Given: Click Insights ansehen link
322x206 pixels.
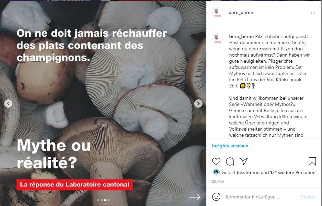Looking at the screenshot, I should point(230,146).
